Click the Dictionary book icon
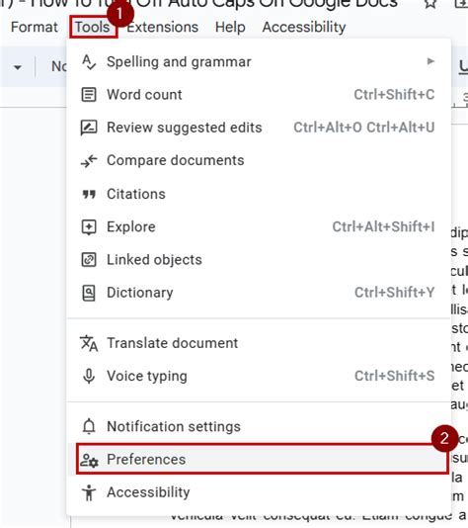 coord(89,293)
